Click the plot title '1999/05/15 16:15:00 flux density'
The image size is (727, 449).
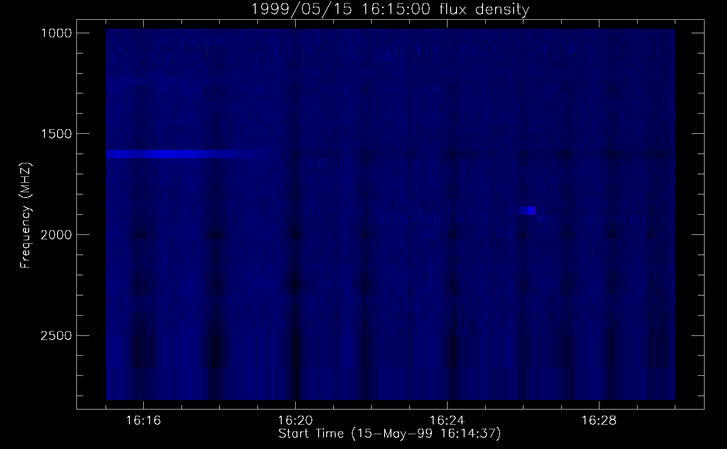[x=390, y=9]
